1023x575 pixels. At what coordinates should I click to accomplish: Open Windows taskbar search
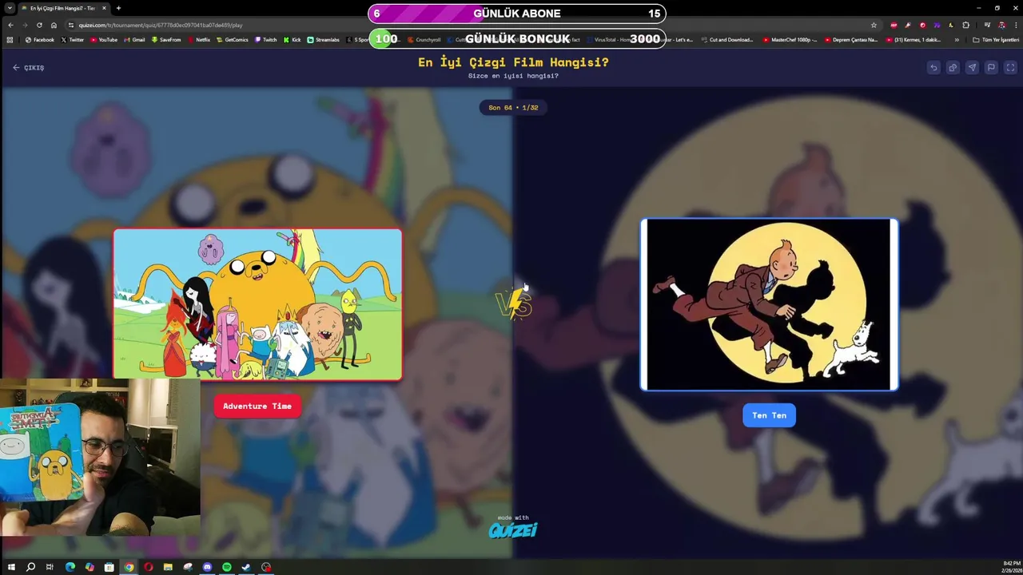[x=30, y=567]
